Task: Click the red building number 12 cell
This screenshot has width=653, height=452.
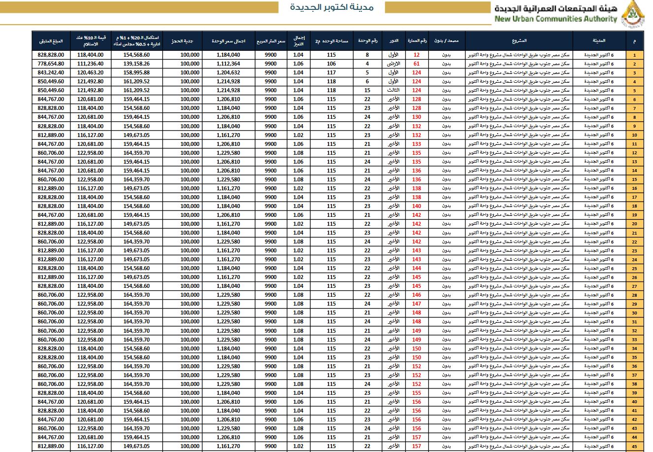Action: tap(417, 55)
